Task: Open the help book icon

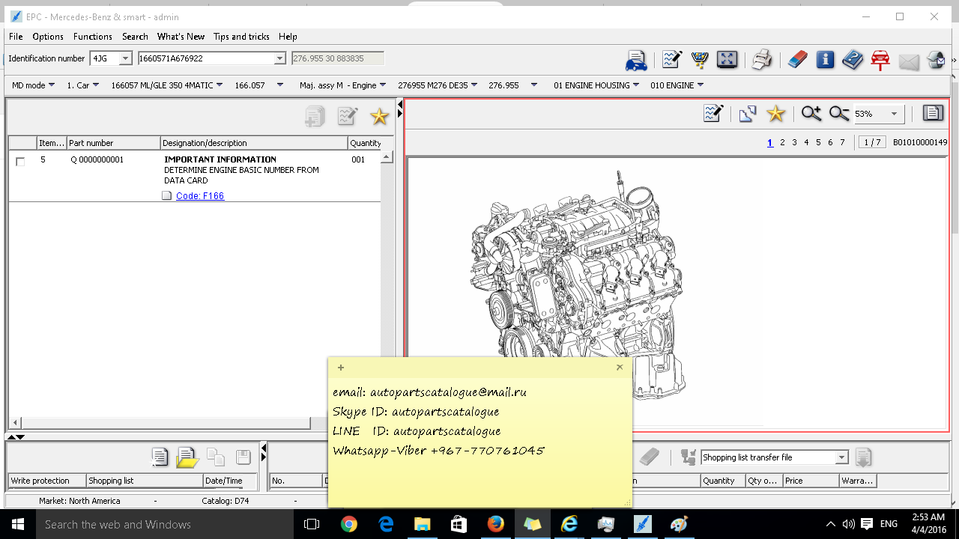Action: tap(853, 60)
